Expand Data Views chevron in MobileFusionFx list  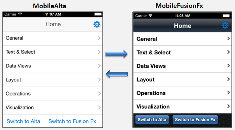[x=229, y=66]
